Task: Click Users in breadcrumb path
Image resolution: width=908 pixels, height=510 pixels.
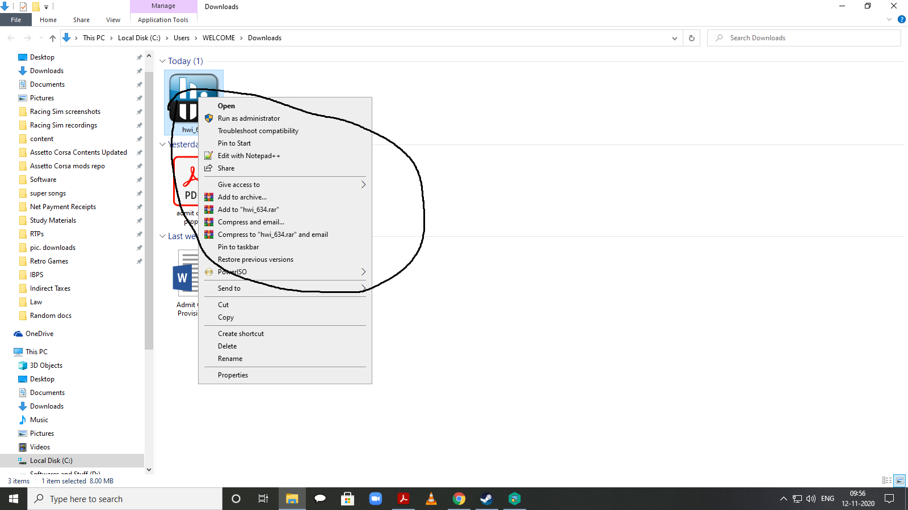Action: point(182,38)
